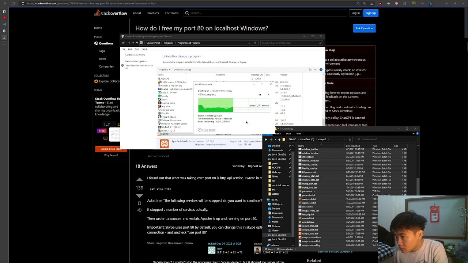Click the Stack Overflow search magnifier icon
The height and width of the screenshot is (263, 468).
click(187, 13)
